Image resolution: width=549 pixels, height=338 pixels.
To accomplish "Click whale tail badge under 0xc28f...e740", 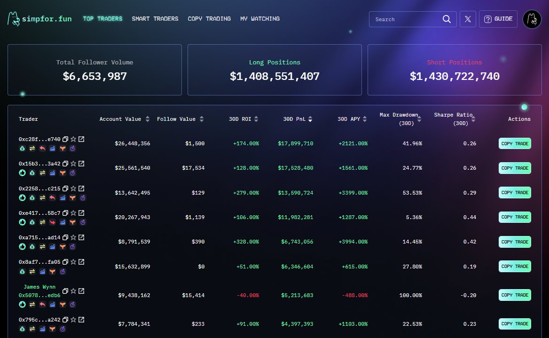I will [63, 149].
